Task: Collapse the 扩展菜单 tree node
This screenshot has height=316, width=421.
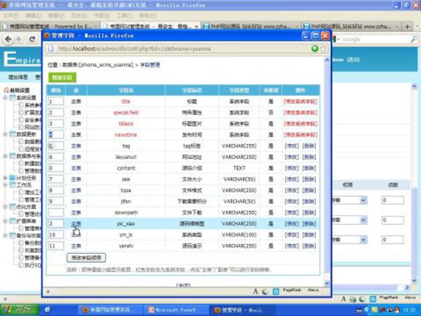Action: (x=5, y=221)
